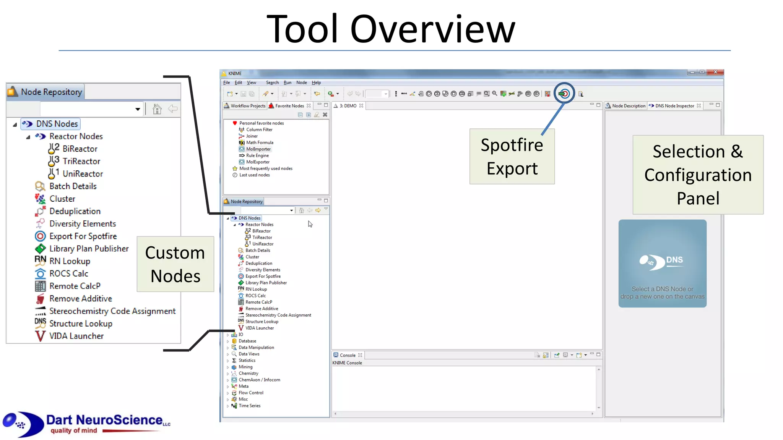The height and width of the screenshot is (440, 783).
Task: Select the DNS Node Inspector tab
Action: point(675,106)
